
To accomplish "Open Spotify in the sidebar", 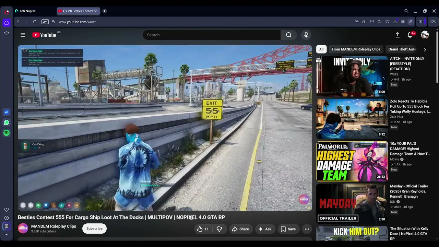I will coord(7,133).
